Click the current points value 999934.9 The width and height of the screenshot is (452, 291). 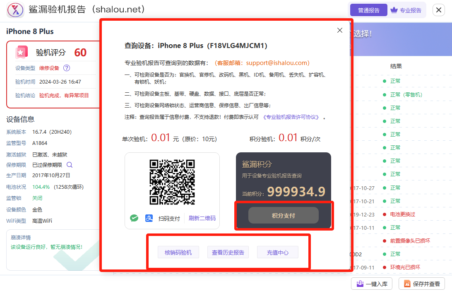(x=296, y=192)
